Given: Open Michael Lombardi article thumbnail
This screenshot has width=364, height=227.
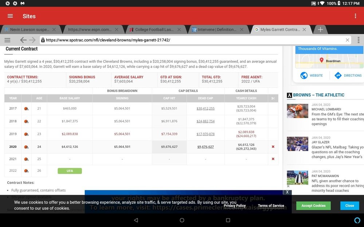Looking at the screenshot, I should click(297, 111).
